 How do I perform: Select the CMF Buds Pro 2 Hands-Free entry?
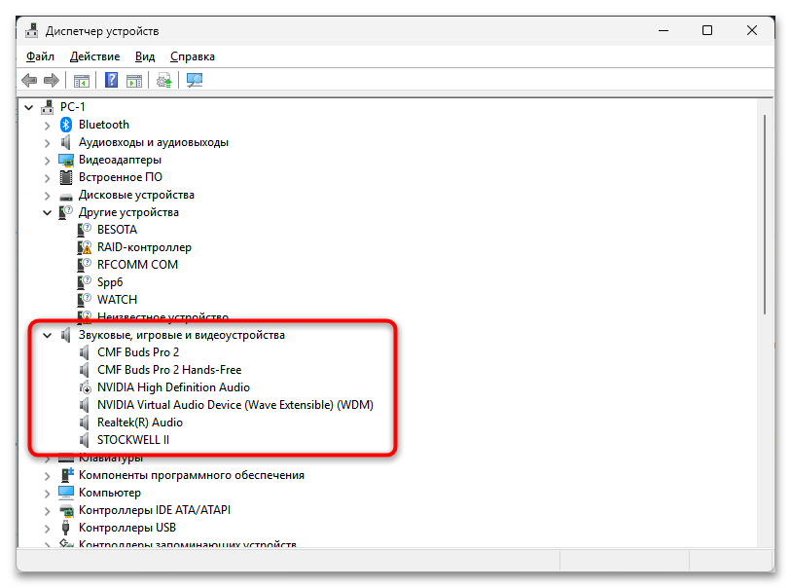click(x=169, y=370)
